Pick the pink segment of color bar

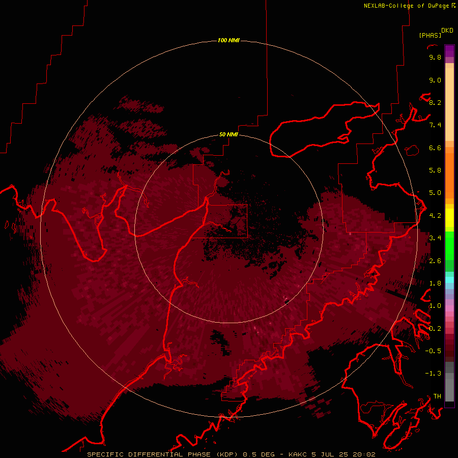449,308
